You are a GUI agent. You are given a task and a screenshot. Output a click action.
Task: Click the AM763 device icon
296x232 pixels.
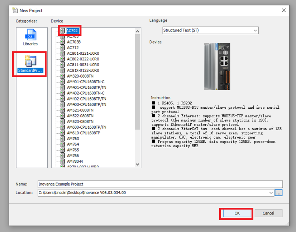(62, 139)
